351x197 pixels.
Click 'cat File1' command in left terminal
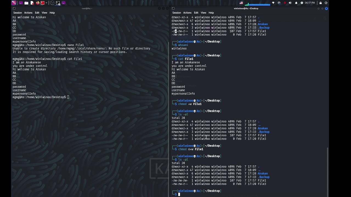click(x=75, y=59)
